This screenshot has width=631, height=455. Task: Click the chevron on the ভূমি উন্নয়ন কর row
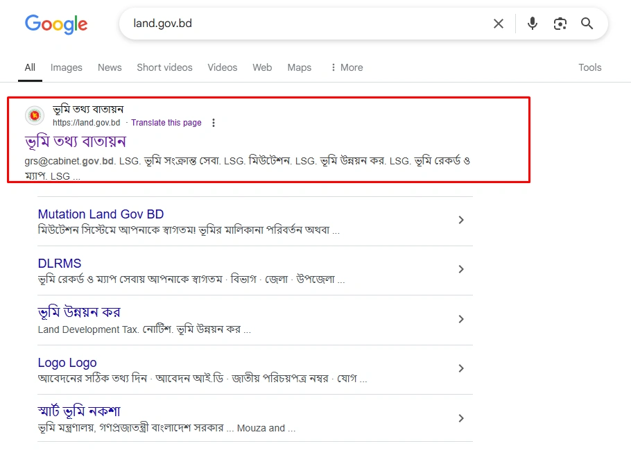(x=461, y=319)
